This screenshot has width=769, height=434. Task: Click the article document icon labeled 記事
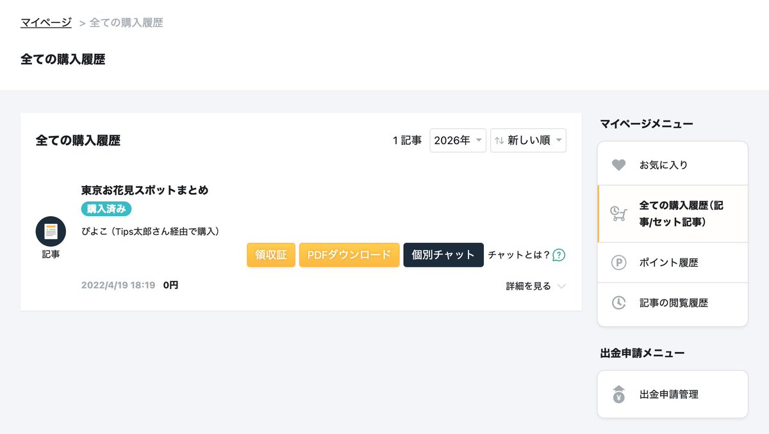pyautogui.click(x=50, y=231)
